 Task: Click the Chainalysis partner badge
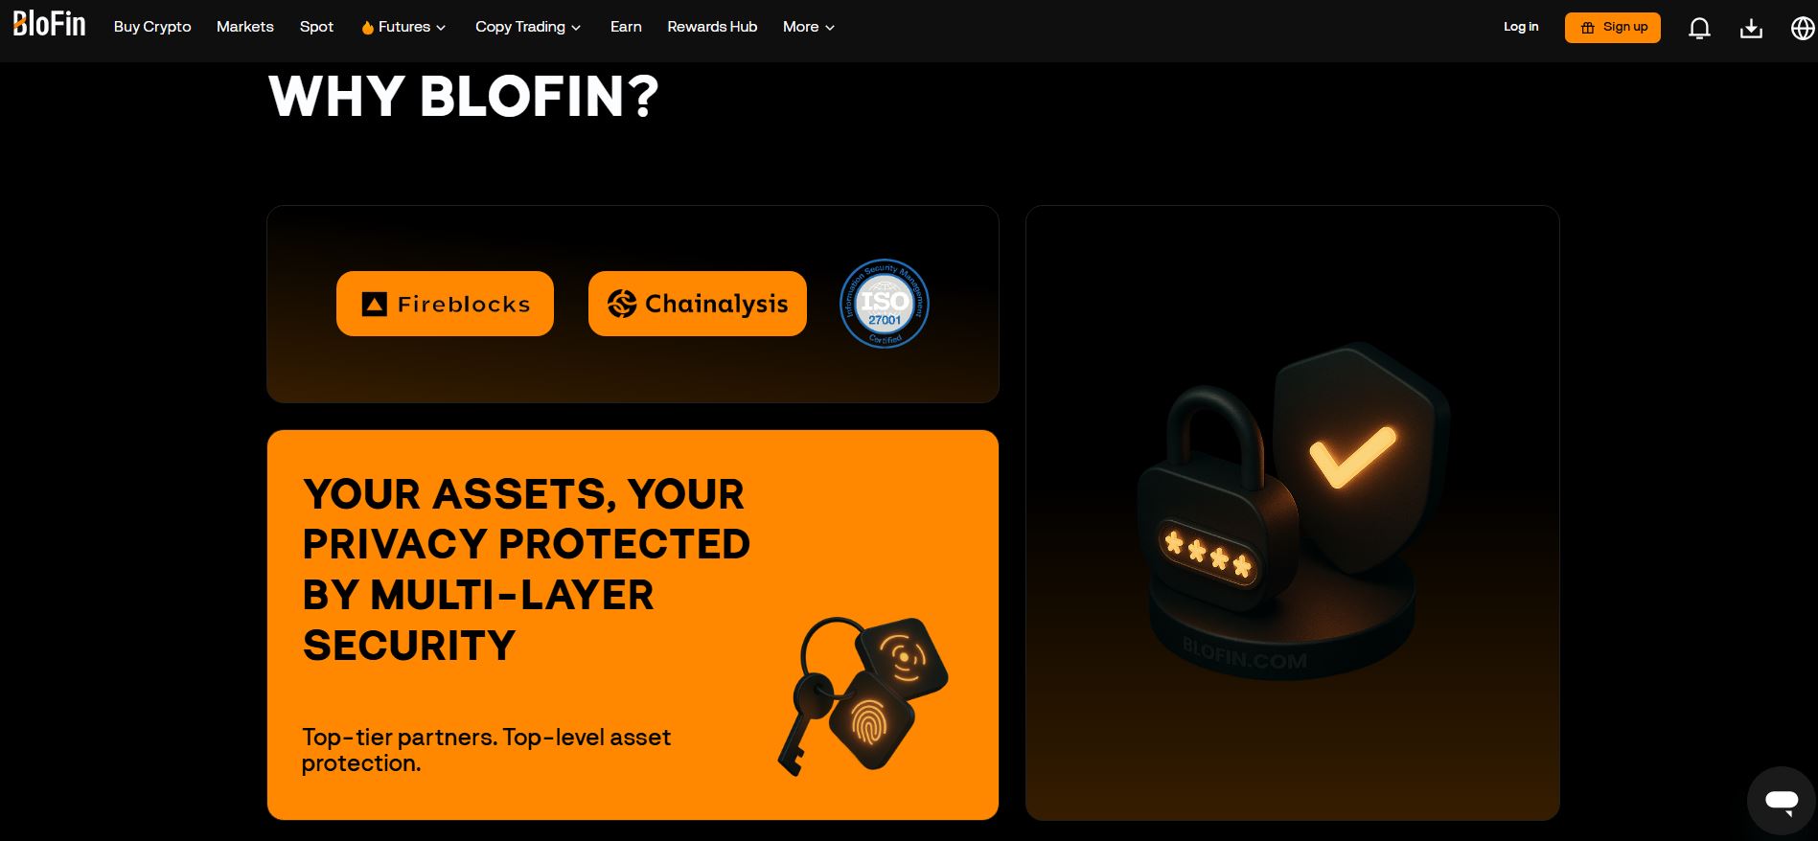(698, 304)
